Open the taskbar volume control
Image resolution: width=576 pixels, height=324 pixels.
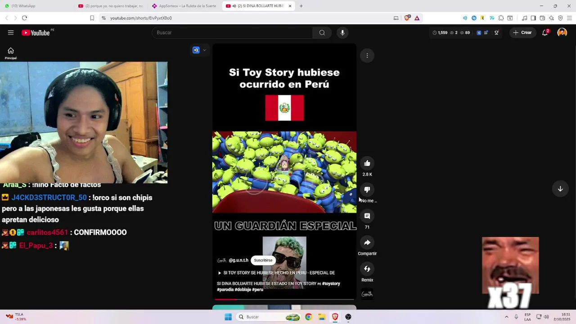tap(546, 317)
